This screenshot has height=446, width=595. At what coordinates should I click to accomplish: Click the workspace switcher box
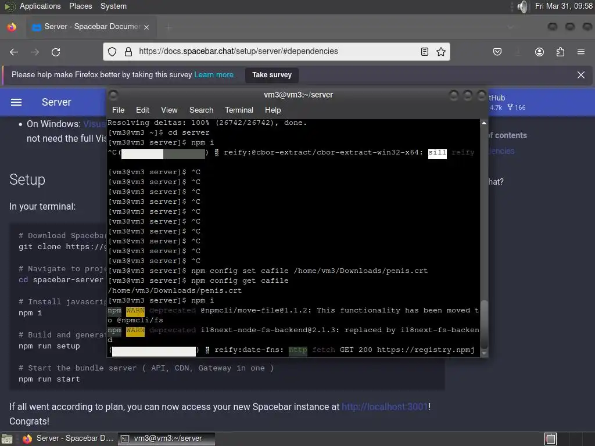coord(550,439)
